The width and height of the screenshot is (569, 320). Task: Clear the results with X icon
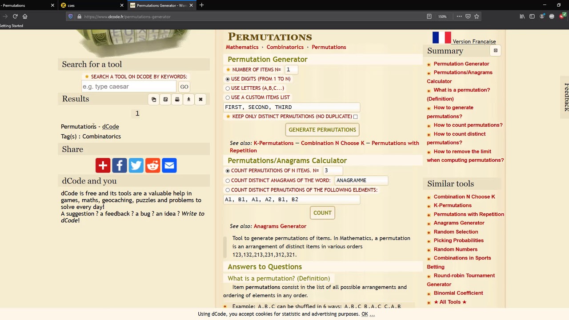200,100
